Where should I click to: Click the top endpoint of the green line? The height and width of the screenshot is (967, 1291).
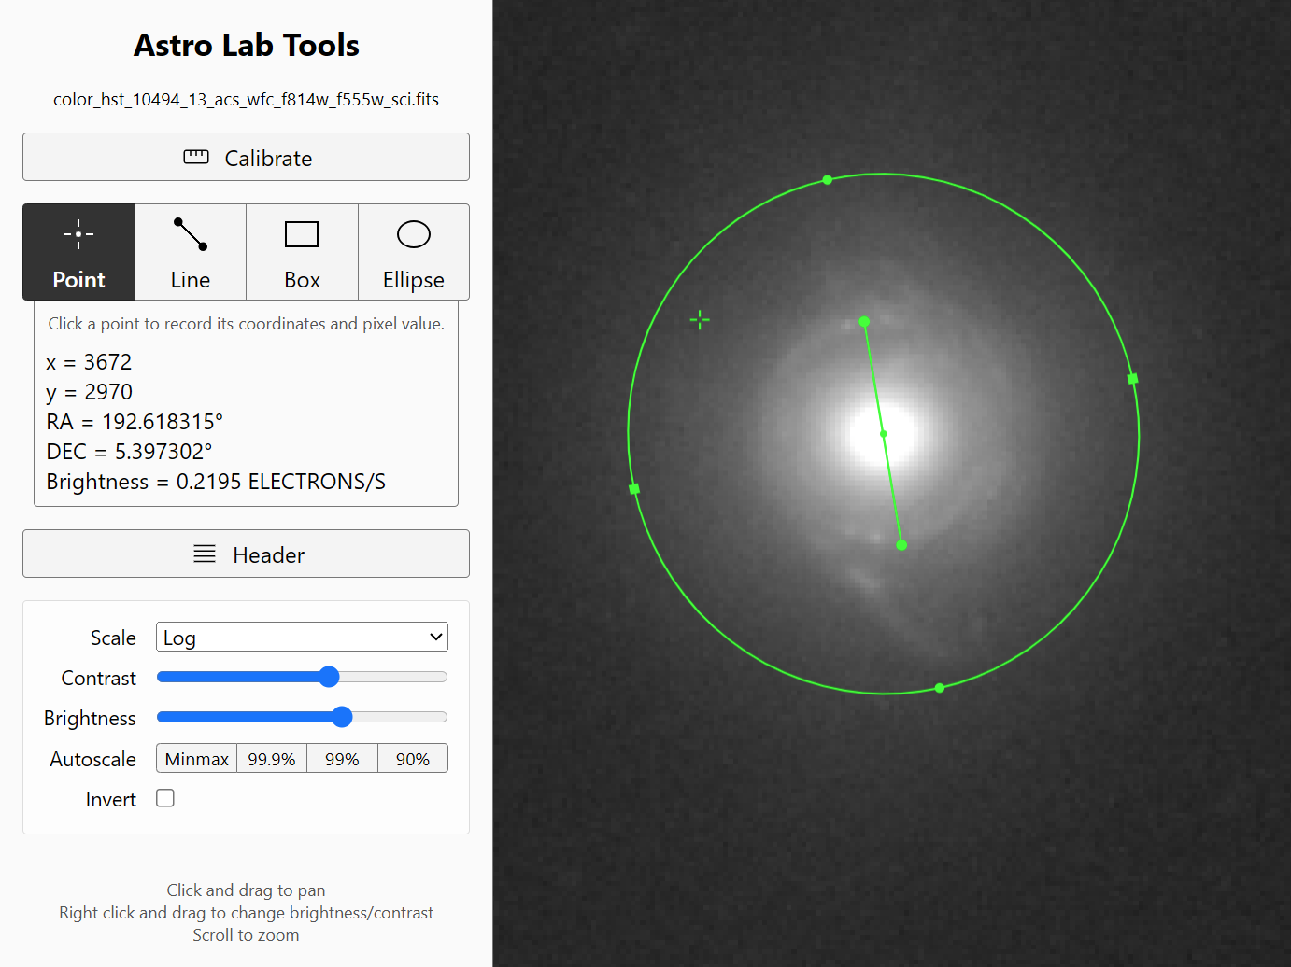pos(864,322)
